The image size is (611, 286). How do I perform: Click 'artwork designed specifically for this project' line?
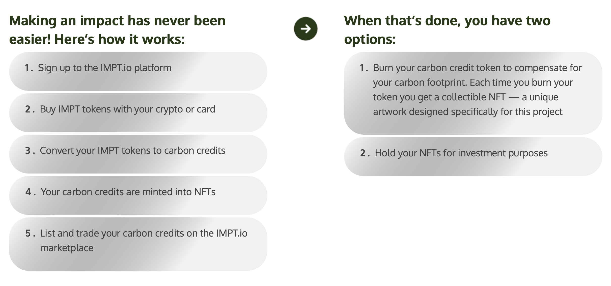point(468,112)
